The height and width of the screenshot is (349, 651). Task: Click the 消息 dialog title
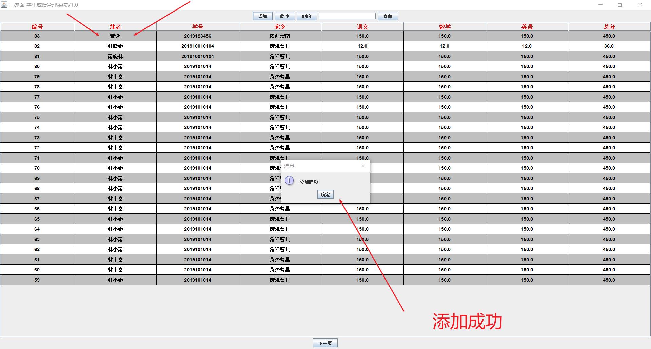pos(289,166)
